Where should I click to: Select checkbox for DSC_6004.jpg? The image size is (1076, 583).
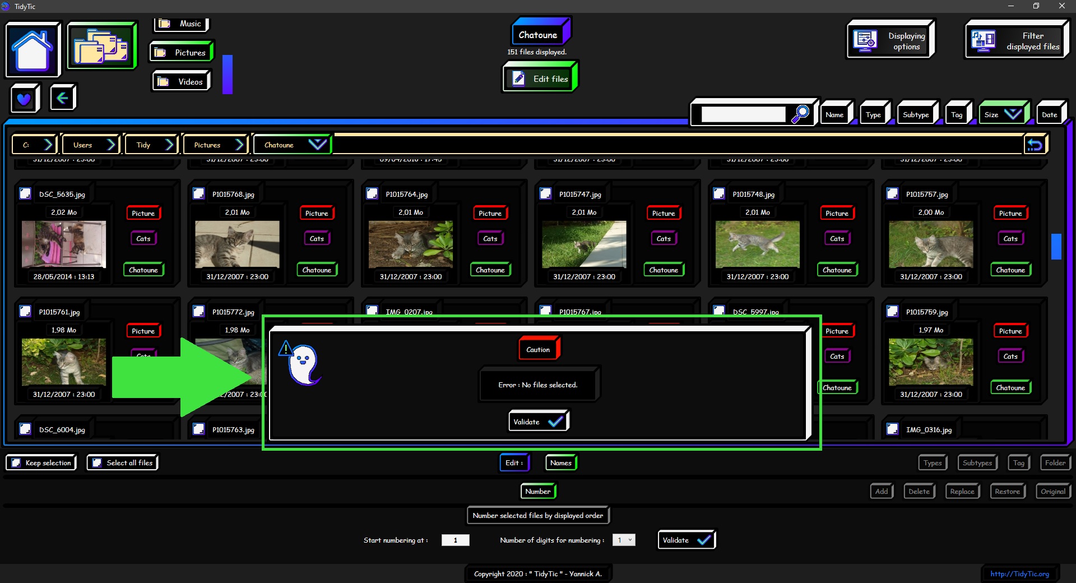click(25, 429)
